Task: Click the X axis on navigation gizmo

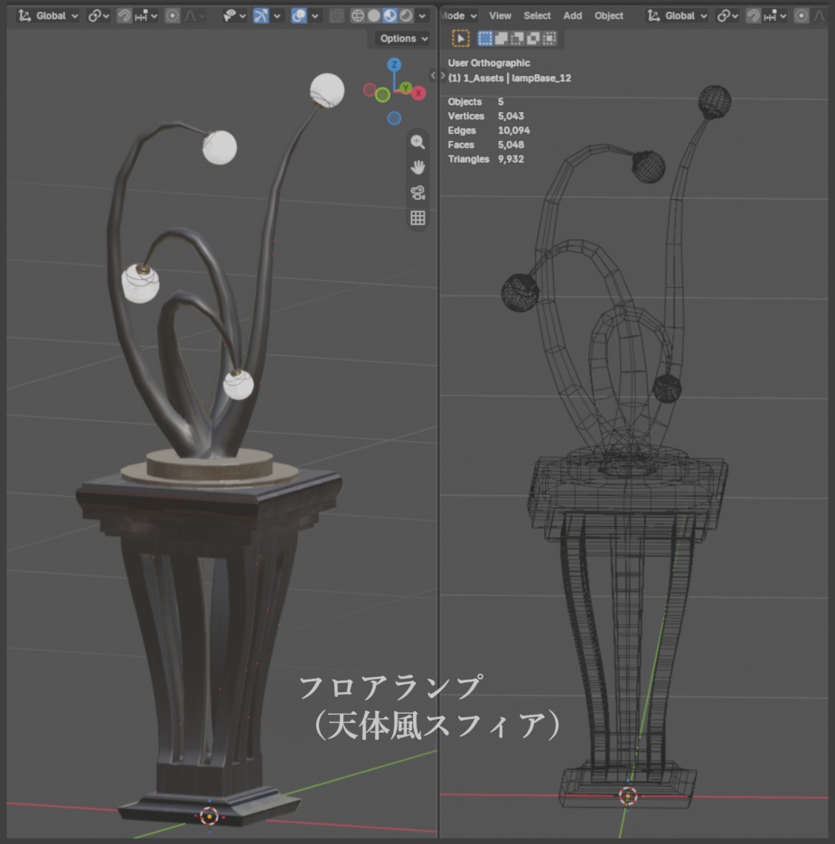Action: [x=418, y=93]
